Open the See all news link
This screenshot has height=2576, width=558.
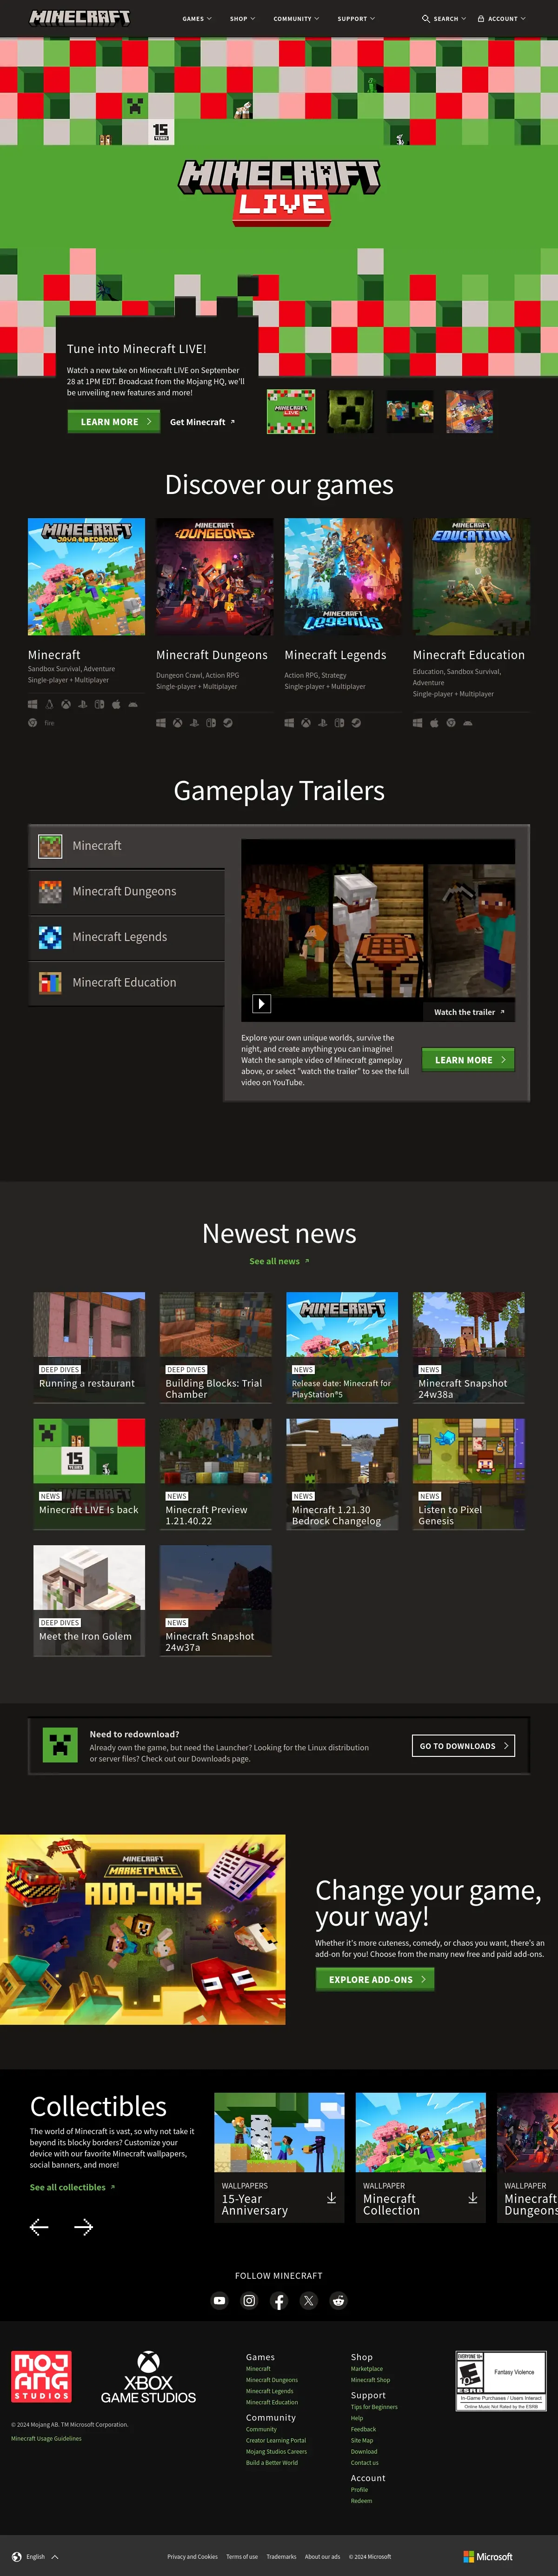[279, 1261]
